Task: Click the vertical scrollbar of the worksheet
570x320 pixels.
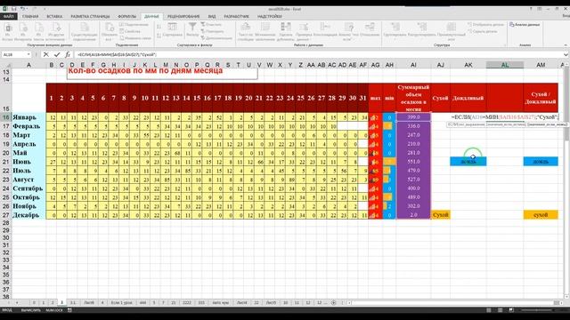Action: (566, 181)
